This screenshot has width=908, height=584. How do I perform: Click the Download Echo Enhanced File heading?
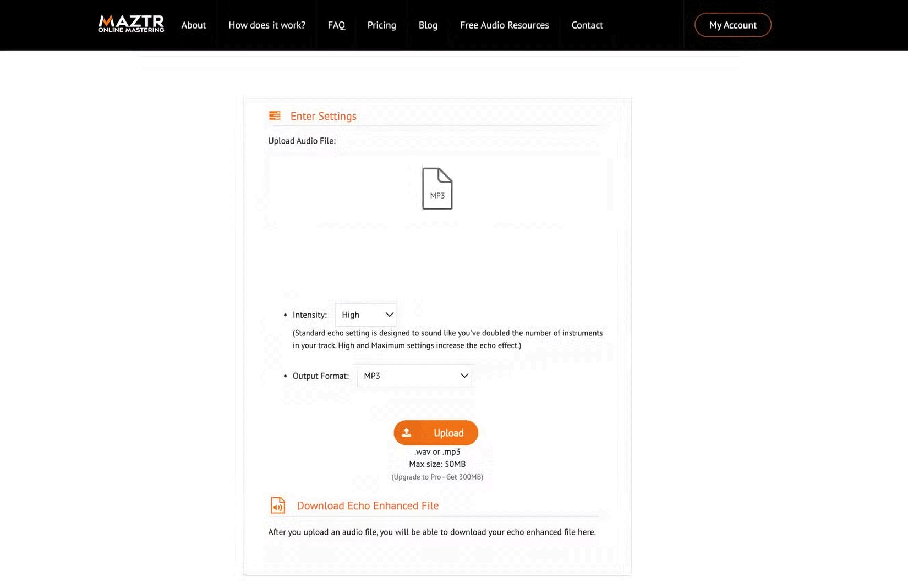click(368, 505)
